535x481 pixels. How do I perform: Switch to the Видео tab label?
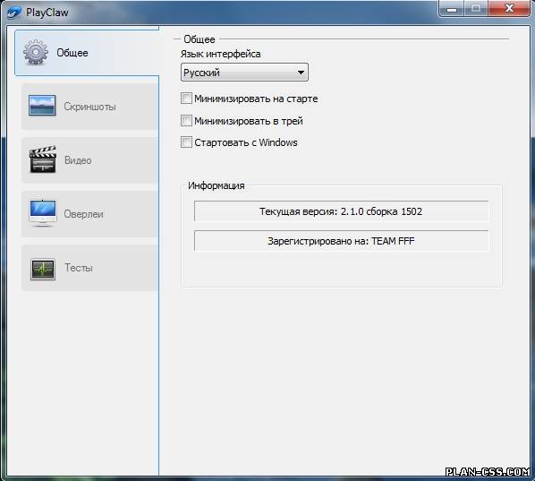(78, 160)
